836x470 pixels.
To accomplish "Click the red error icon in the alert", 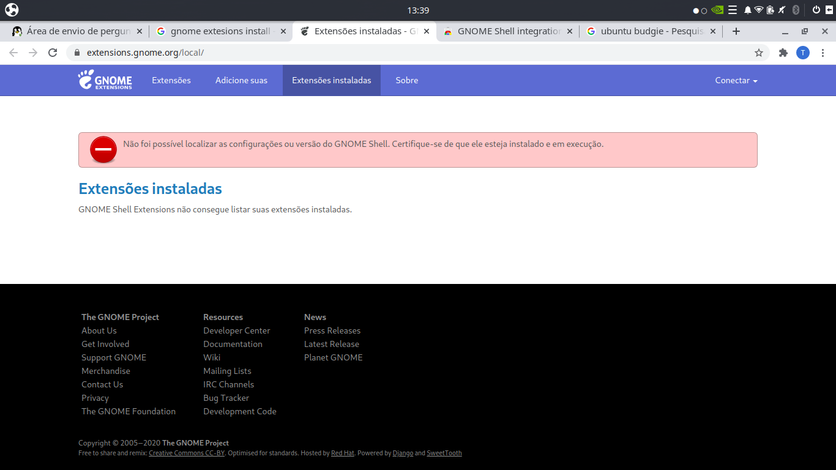I will (x=103, y=149).
